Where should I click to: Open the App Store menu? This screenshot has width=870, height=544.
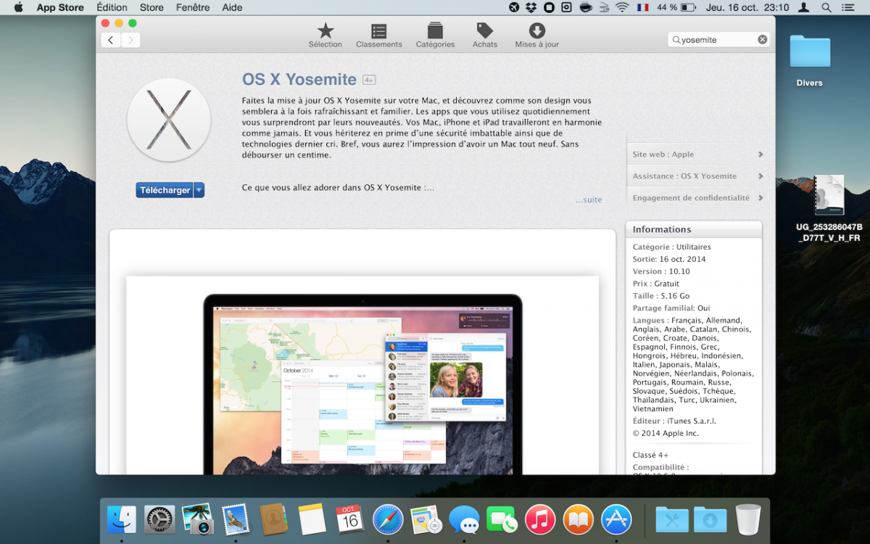tap(60, 7)
